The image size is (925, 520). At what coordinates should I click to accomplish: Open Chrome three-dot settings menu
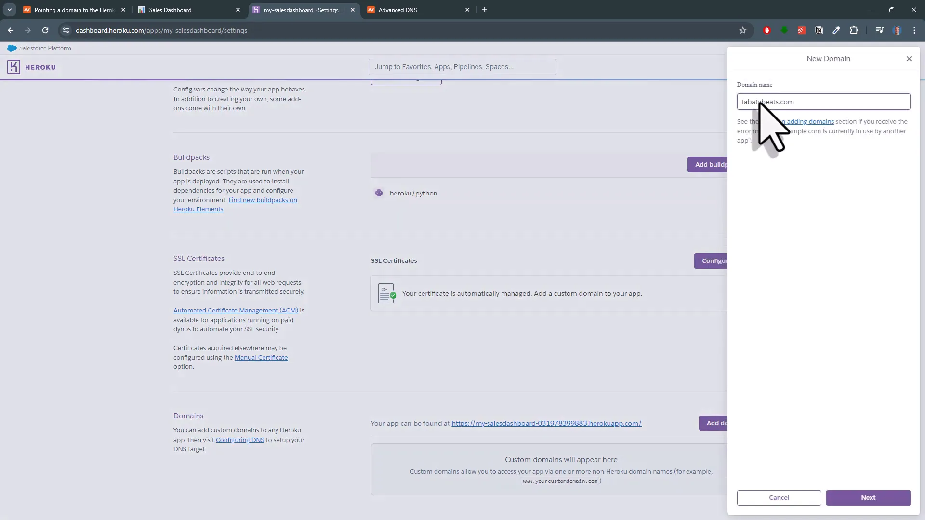coord(914,30)
